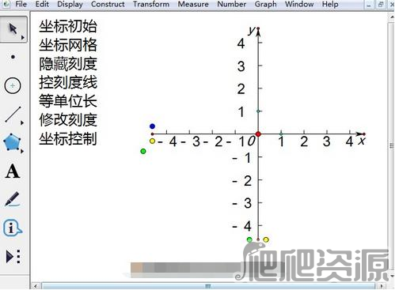Select the unit point at 1 on y-axis
Screen dimensions: 395x290
(x=258, y=111)
